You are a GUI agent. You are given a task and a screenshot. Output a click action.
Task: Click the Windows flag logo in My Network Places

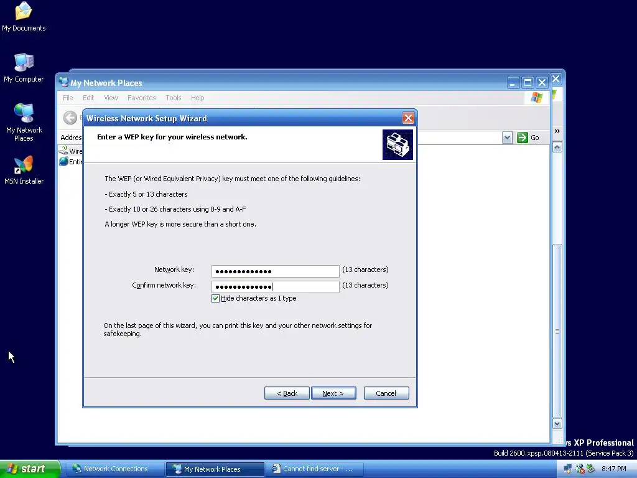pos(536,98)
